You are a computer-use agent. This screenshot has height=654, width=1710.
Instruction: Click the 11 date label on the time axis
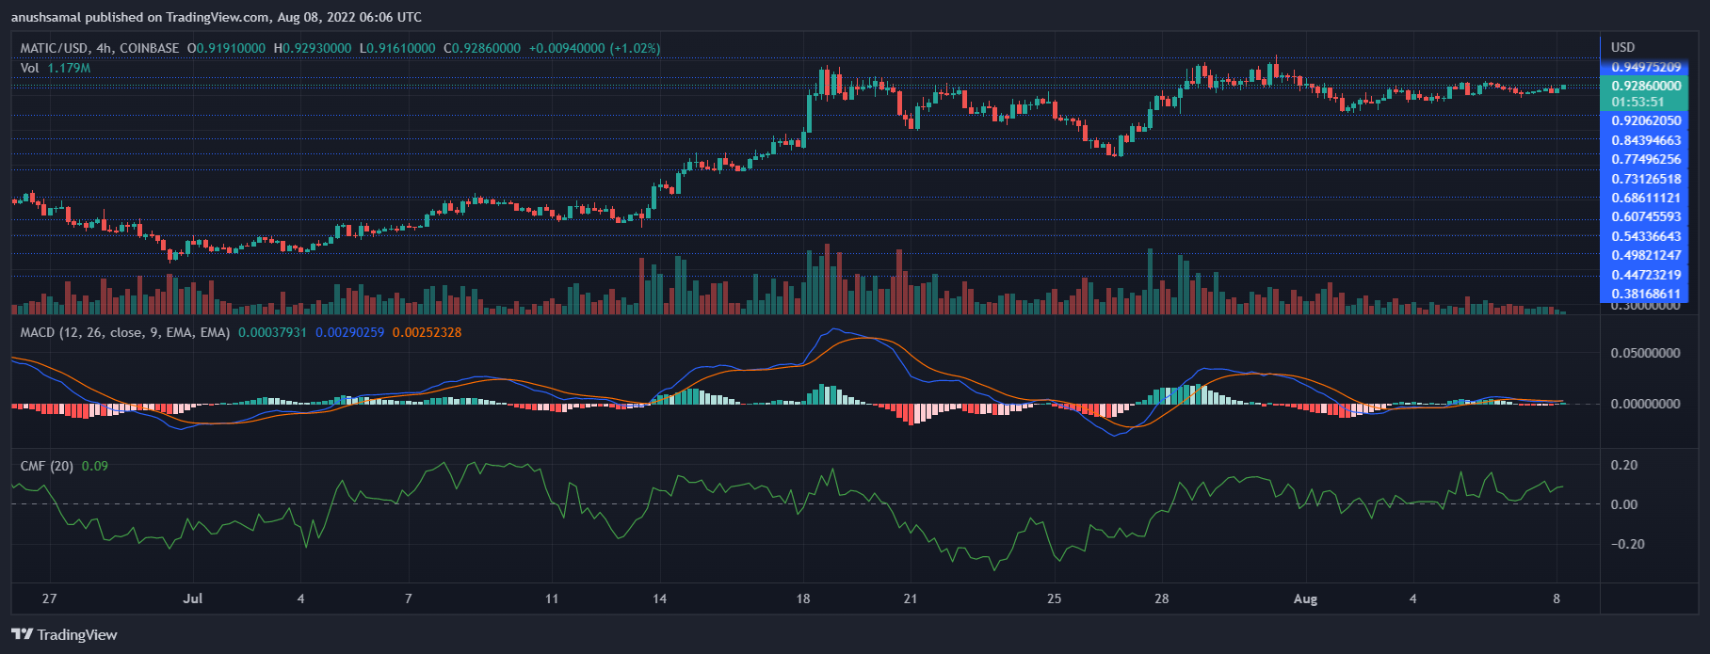tap(552, 598)
